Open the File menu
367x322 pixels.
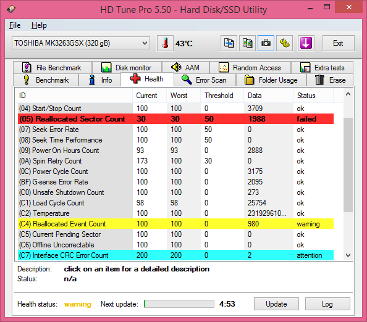[x=15, y=25]
